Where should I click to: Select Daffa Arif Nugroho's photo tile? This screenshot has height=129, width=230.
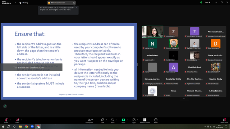[194, 44]
